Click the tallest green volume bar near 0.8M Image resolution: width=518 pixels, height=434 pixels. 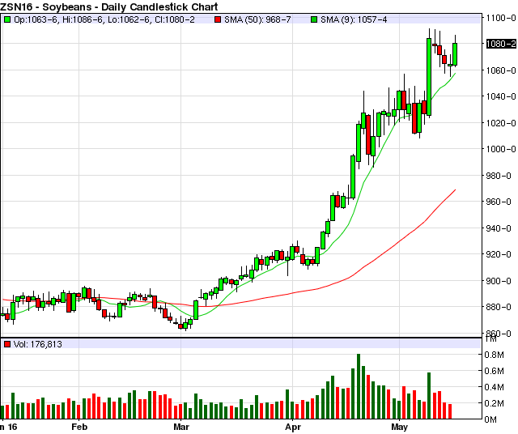pyautogui.click(x=359, y=386)
